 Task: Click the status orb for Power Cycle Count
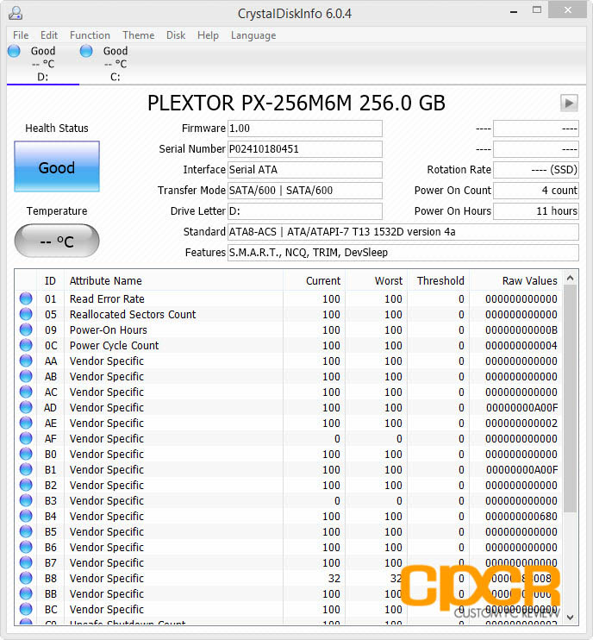click(26, 345)
